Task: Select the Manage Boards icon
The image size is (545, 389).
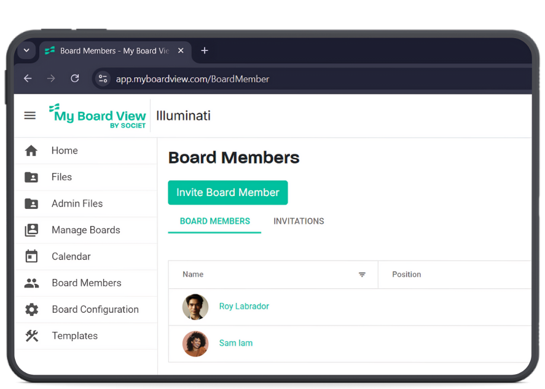Action: (31, 230)
